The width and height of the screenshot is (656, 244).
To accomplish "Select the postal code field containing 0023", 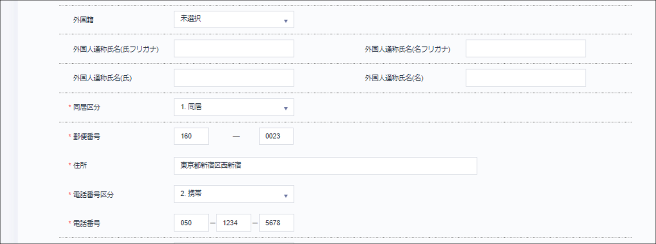I will tap(276, 136).
